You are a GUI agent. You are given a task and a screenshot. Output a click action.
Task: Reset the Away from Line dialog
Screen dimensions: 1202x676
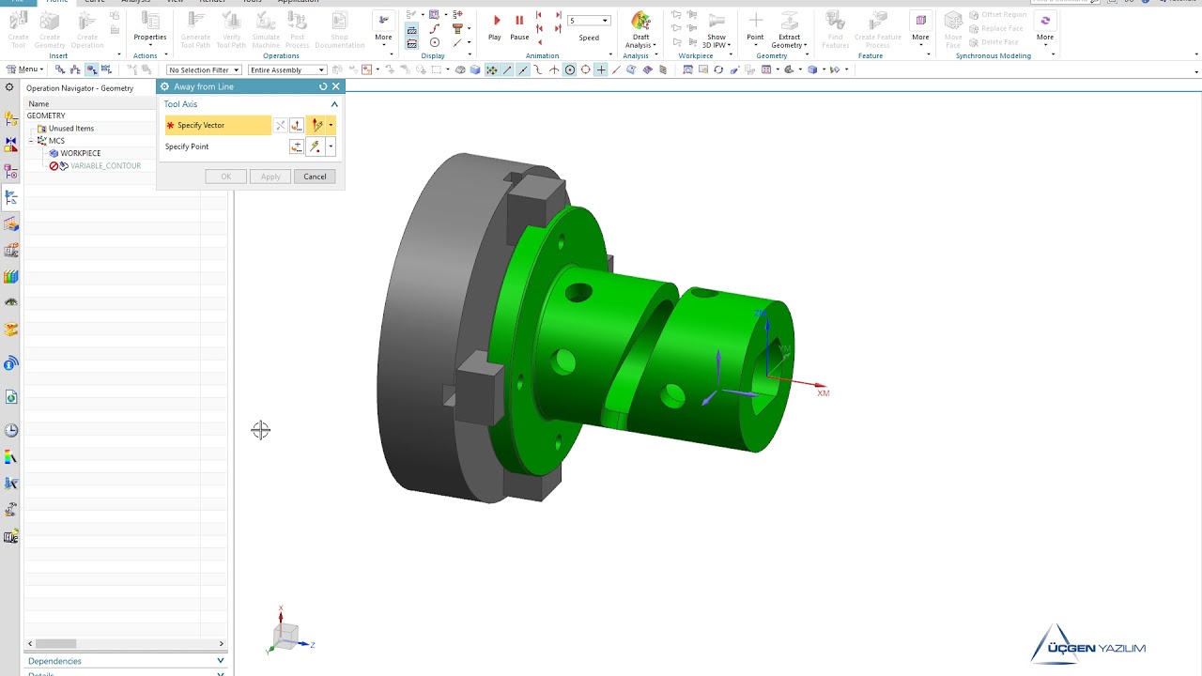(x=323, y=86)
